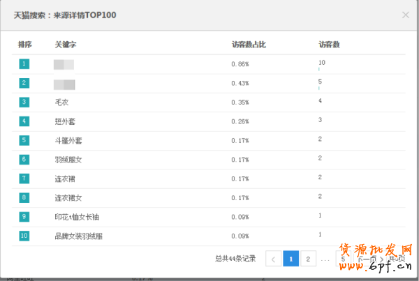
Task: Click rank badge number 3
Action: click(24, 102)
